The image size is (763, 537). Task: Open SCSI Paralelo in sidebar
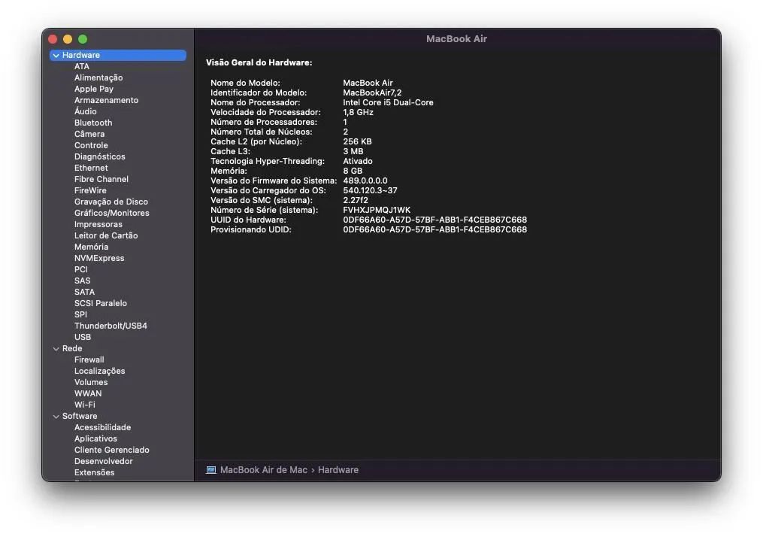pos(100,303)
